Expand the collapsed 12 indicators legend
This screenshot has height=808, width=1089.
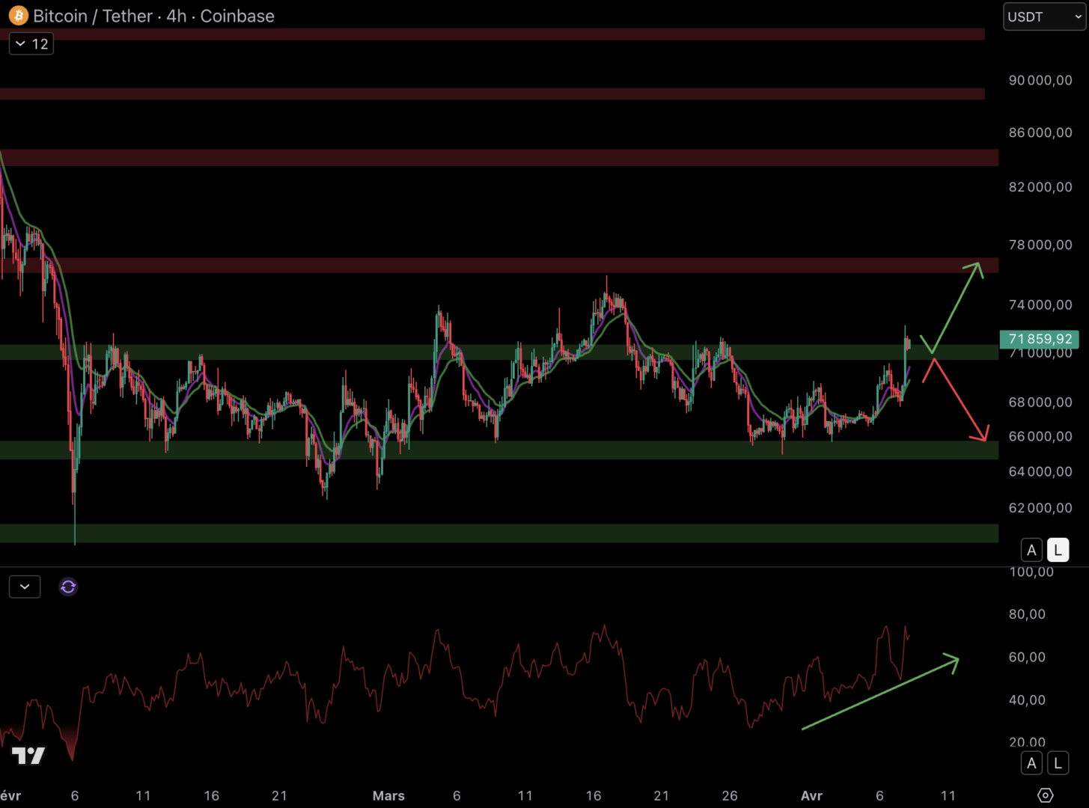click(31, 44)
